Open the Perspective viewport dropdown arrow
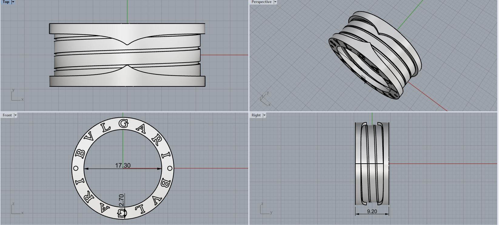The image size is (499, 225). 275,2
